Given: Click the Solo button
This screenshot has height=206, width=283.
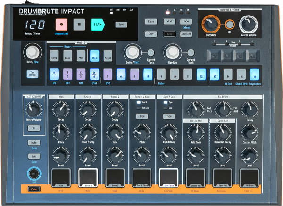Looking at the screenshot, I should 34,156.
